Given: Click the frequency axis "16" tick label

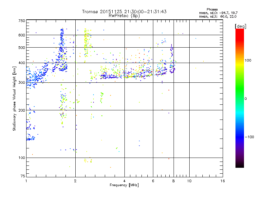Looking at the screenshot, I should click(223, 181).
